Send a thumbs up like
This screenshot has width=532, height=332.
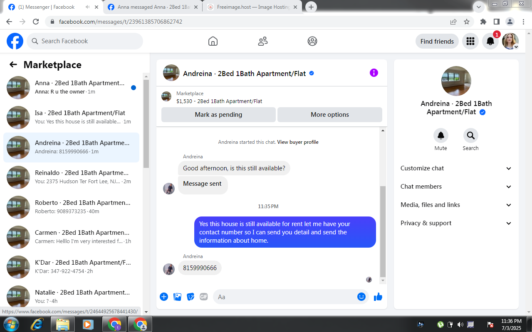tap(378, 297)
